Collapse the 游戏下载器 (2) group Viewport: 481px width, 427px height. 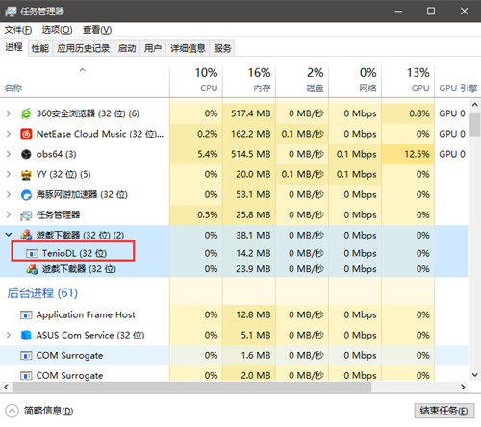coord(9,235)
